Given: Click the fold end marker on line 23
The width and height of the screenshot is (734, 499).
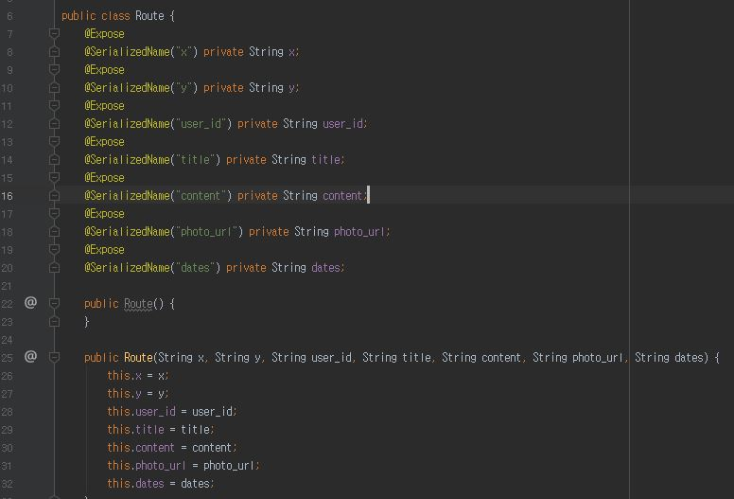Looking at the screenshot, I should click(x=54, y=322).
